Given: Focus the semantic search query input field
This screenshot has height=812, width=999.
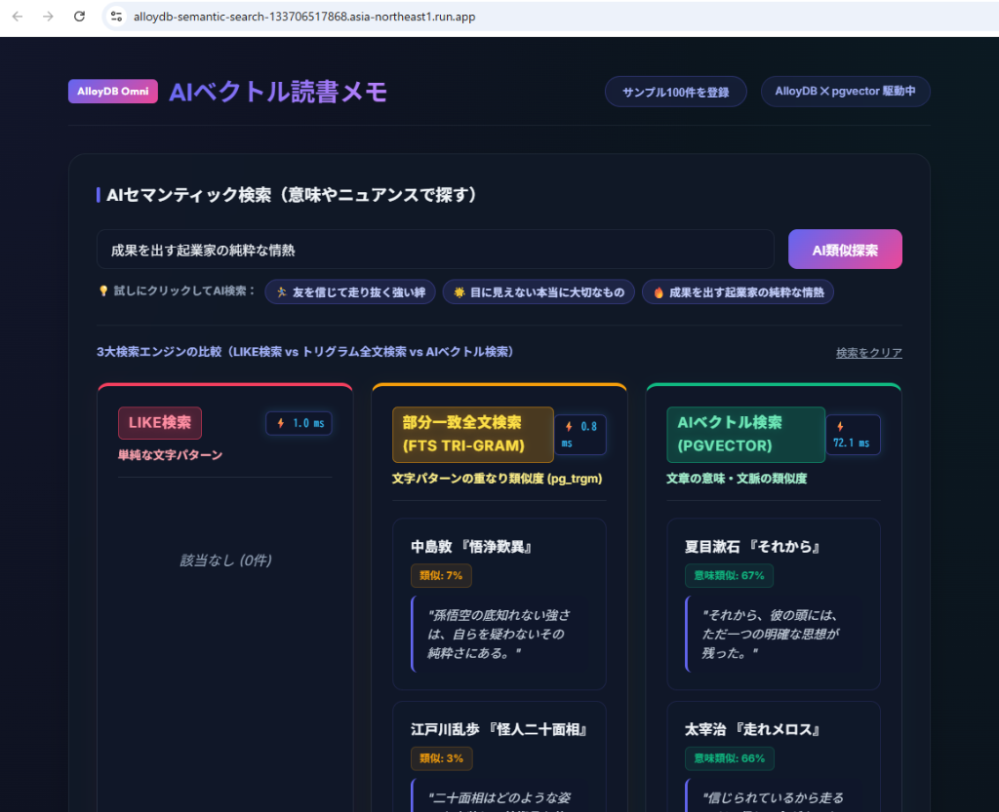Looking at the screenshot, I should (435, 250).
